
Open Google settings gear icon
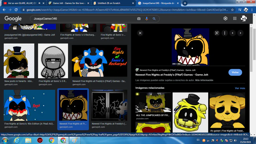(x=225, y=18)
